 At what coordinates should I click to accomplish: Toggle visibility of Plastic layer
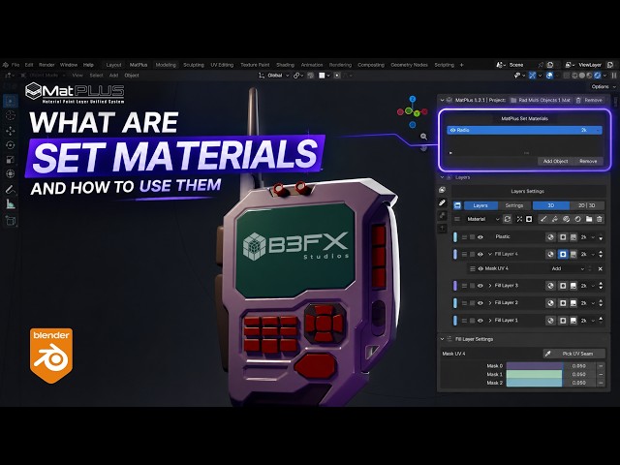point(480,237)
